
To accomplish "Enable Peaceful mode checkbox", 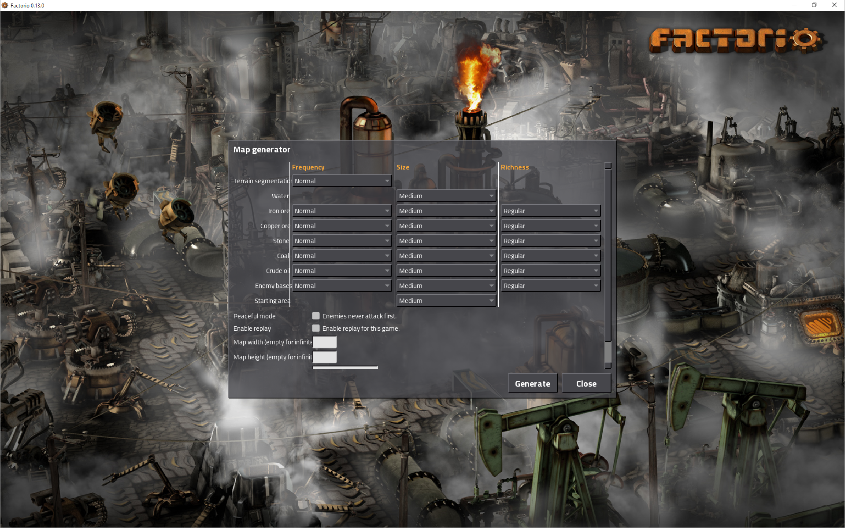I will coord(316,316).
